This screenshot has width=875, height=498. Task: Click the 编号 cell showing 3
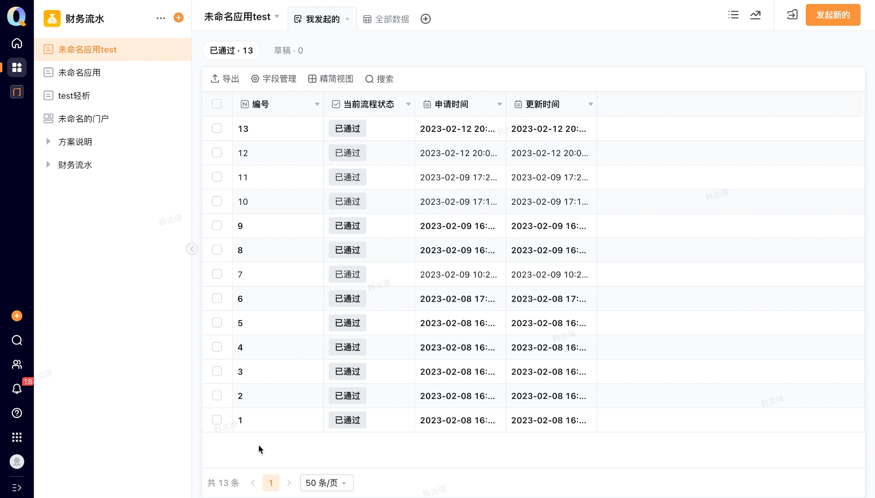tap(278, 372)
